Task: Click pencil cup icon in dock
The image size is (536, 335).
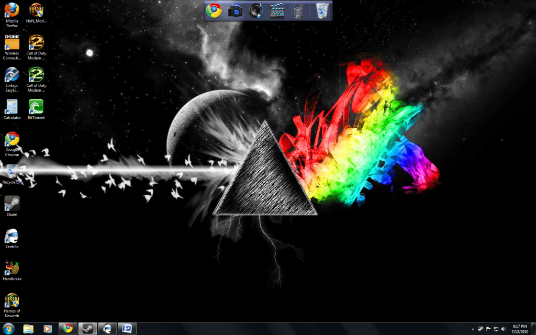Action: point(298,12)
